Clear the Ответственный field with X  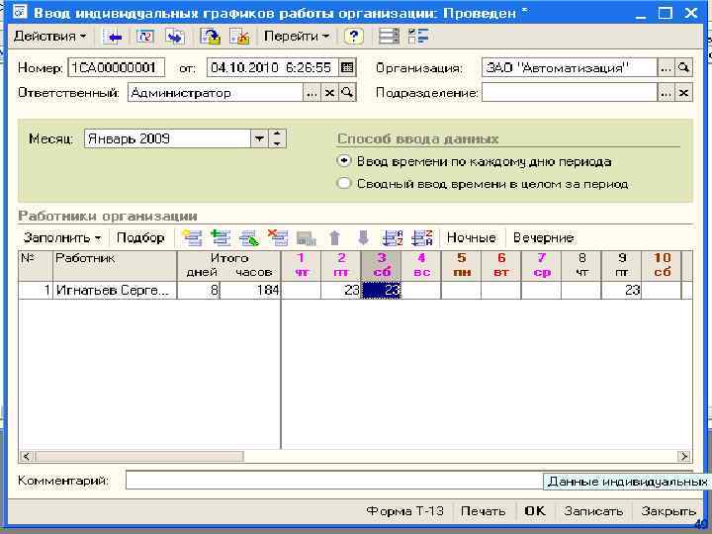329,93
